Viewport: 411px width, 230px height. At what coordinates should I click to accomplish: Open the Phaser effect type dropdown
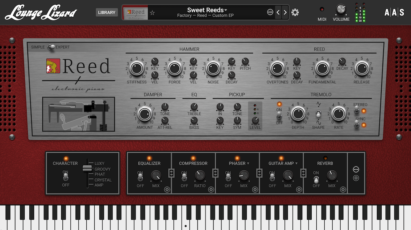click(x=239, y=163)
